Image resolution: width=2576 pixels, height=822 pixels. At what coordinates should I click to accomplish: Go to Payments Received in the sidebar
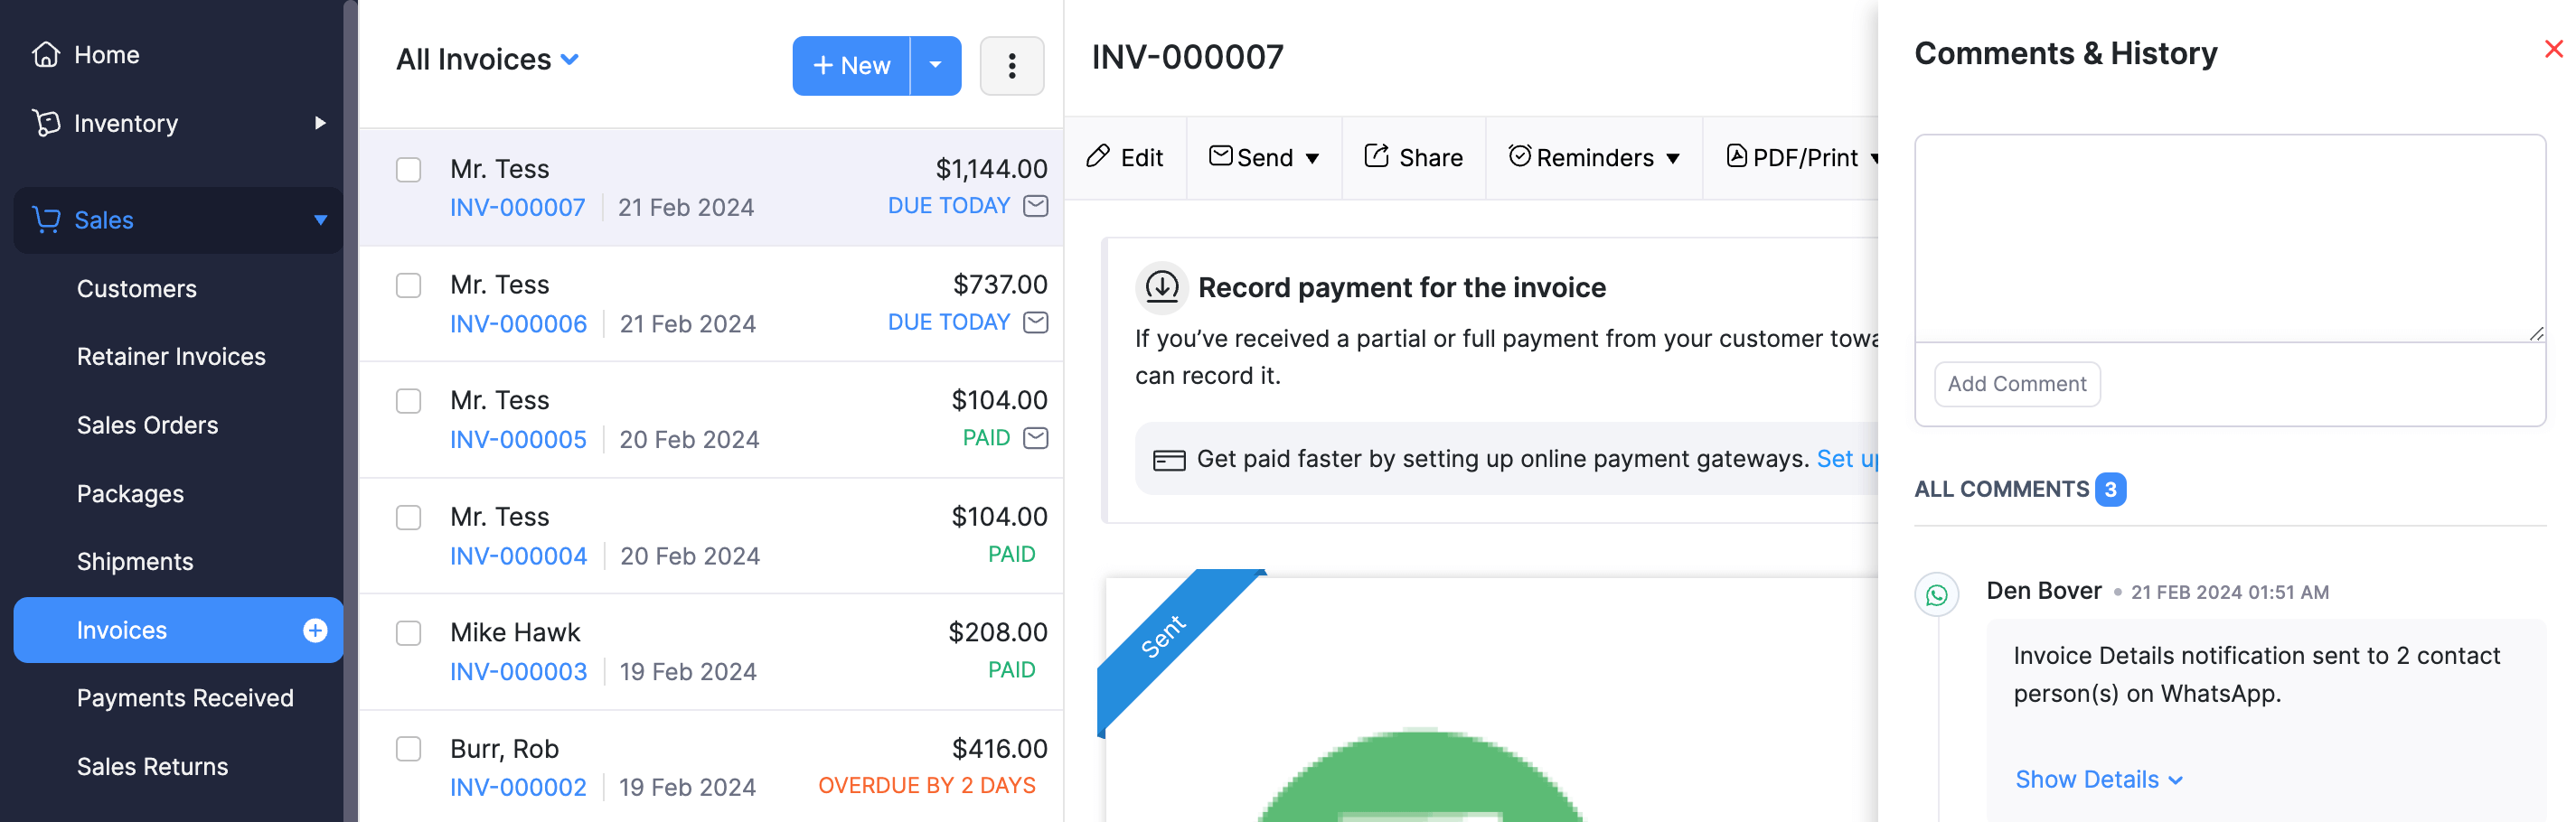click(x=186, y=697)
